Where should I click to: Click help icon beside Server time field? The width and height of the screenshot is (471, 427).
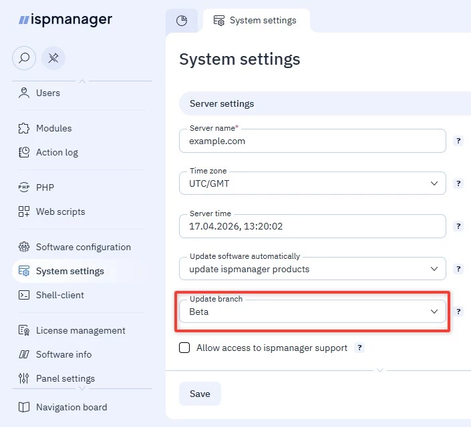(458, 226)
